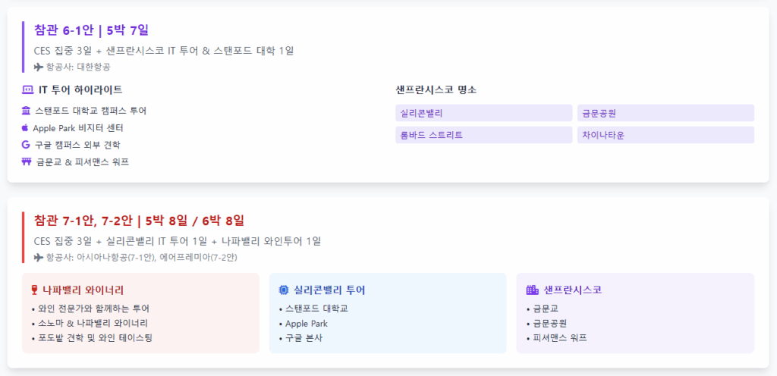Click the 참관 6-1안 heading
777x376 pixels.
click(x=91, y=30)
